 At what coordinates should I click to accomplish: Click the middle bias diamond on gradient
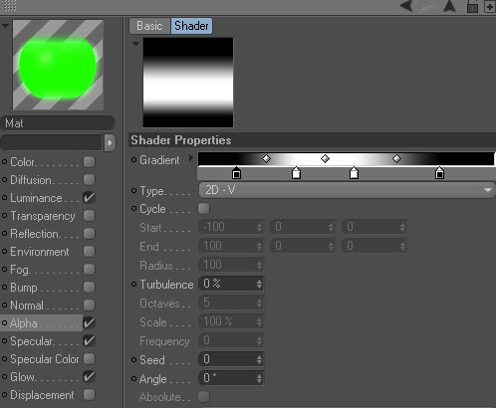click(x=325, y=158)
